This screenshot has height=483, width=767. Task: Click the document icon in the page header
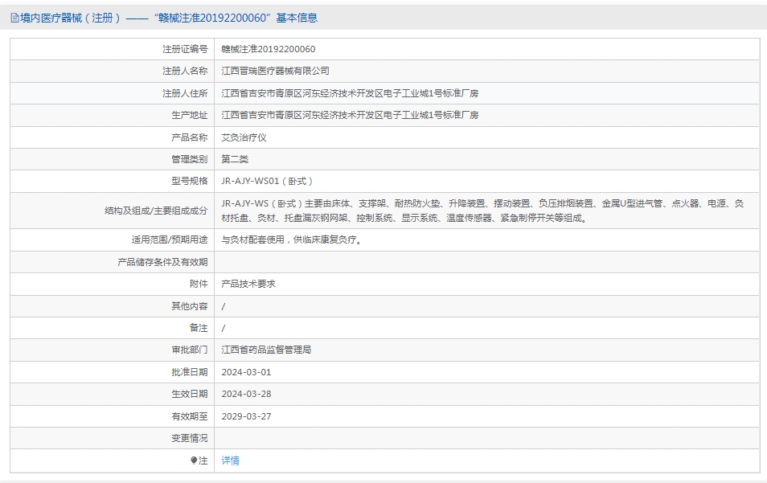click(x=14, y=18)
